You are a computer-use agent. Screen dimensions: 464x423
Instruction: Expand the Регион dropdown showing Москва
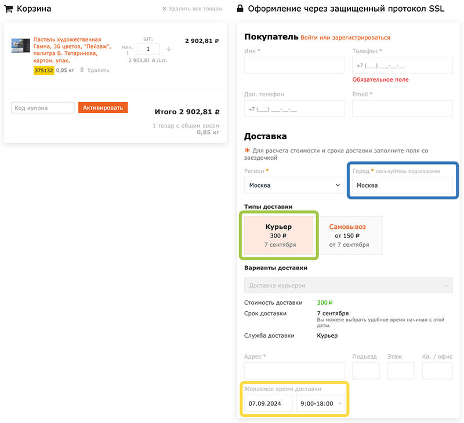294,185
